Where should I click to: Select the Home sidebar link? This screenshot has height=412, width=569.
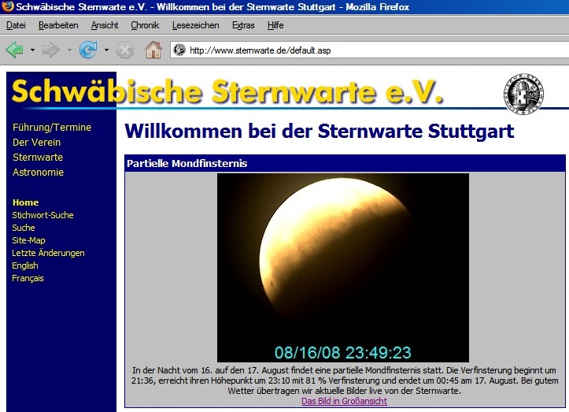25,202
